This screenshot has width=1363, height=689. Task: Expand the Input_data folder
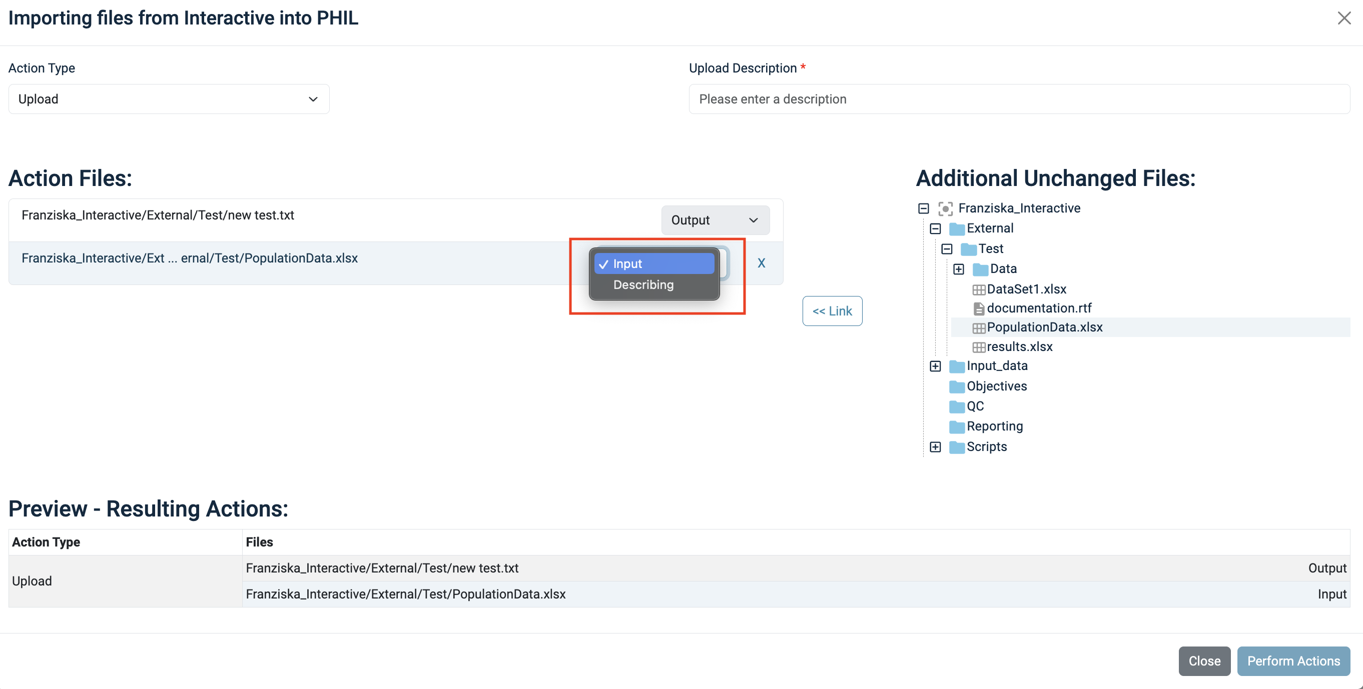tap(935, 366)
